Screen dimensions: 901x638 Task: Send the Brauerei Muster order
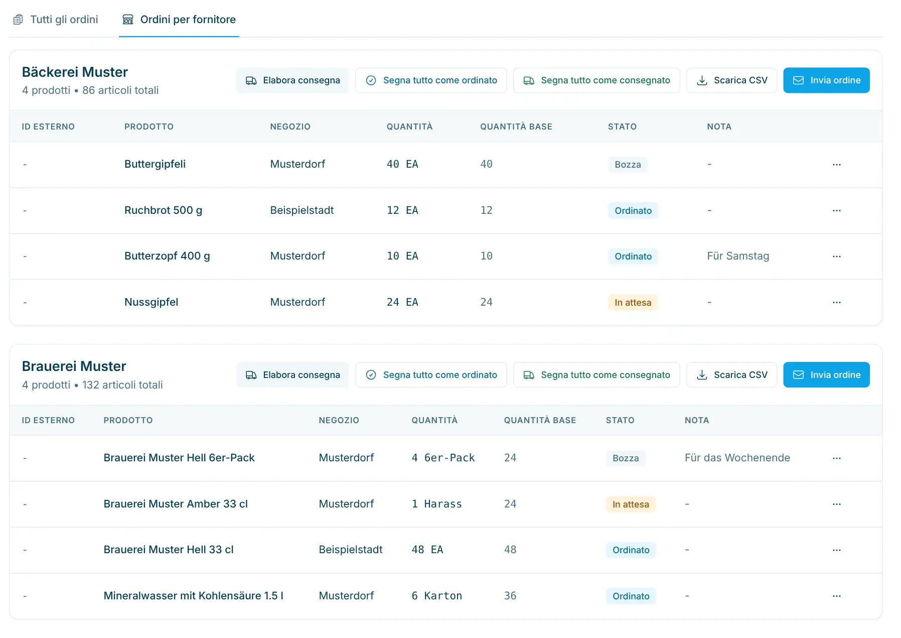click(x=826, y=375)
